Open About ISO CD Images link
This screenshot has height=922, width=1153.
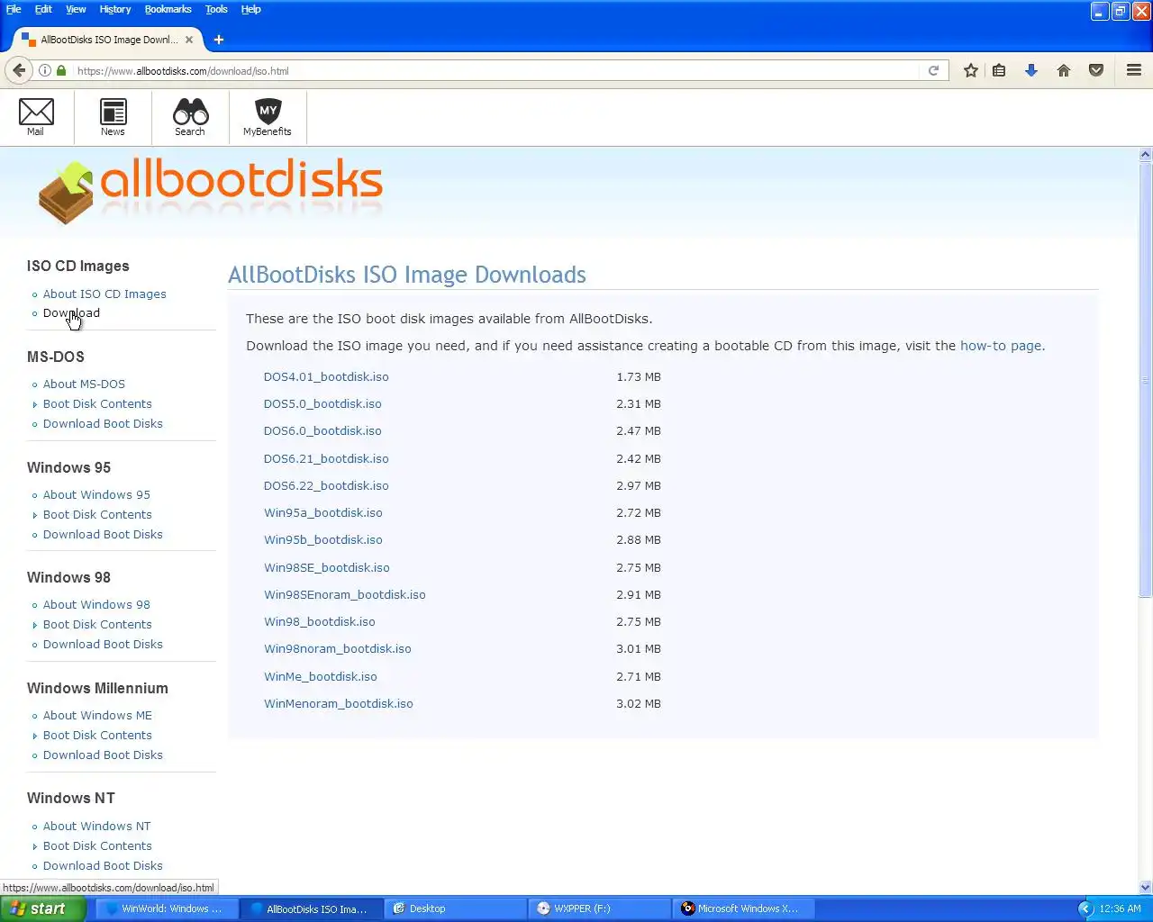(x=104, y=294)
